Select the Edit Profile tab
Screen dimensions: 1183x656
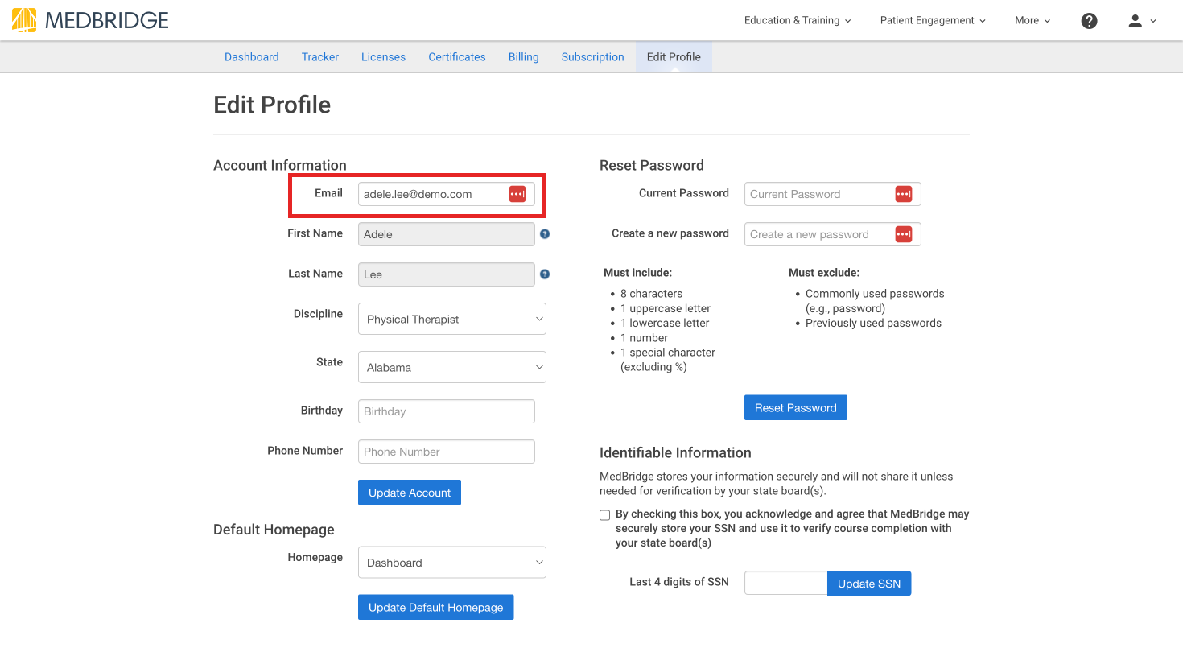tap(674, 57)
